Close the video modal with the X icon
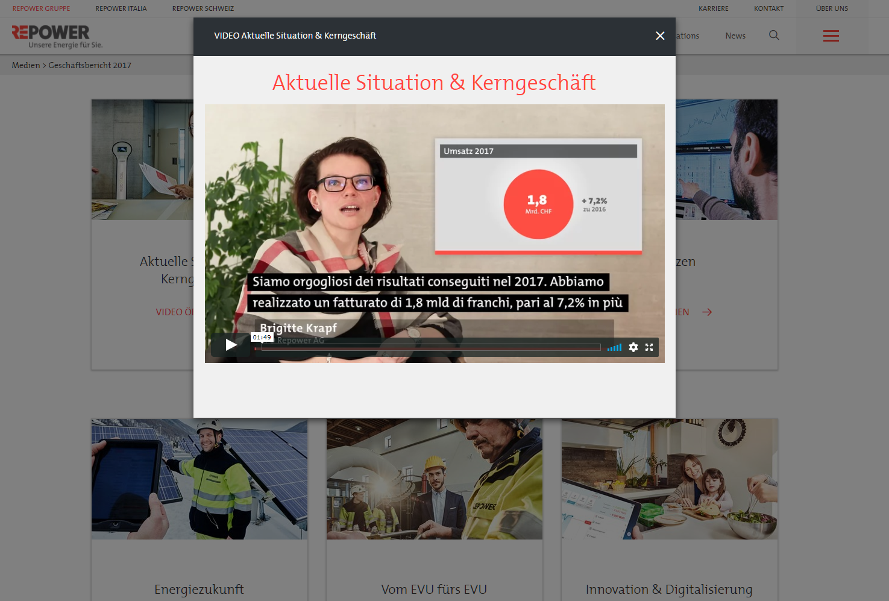Screen dimensions: 889x601 660,36
